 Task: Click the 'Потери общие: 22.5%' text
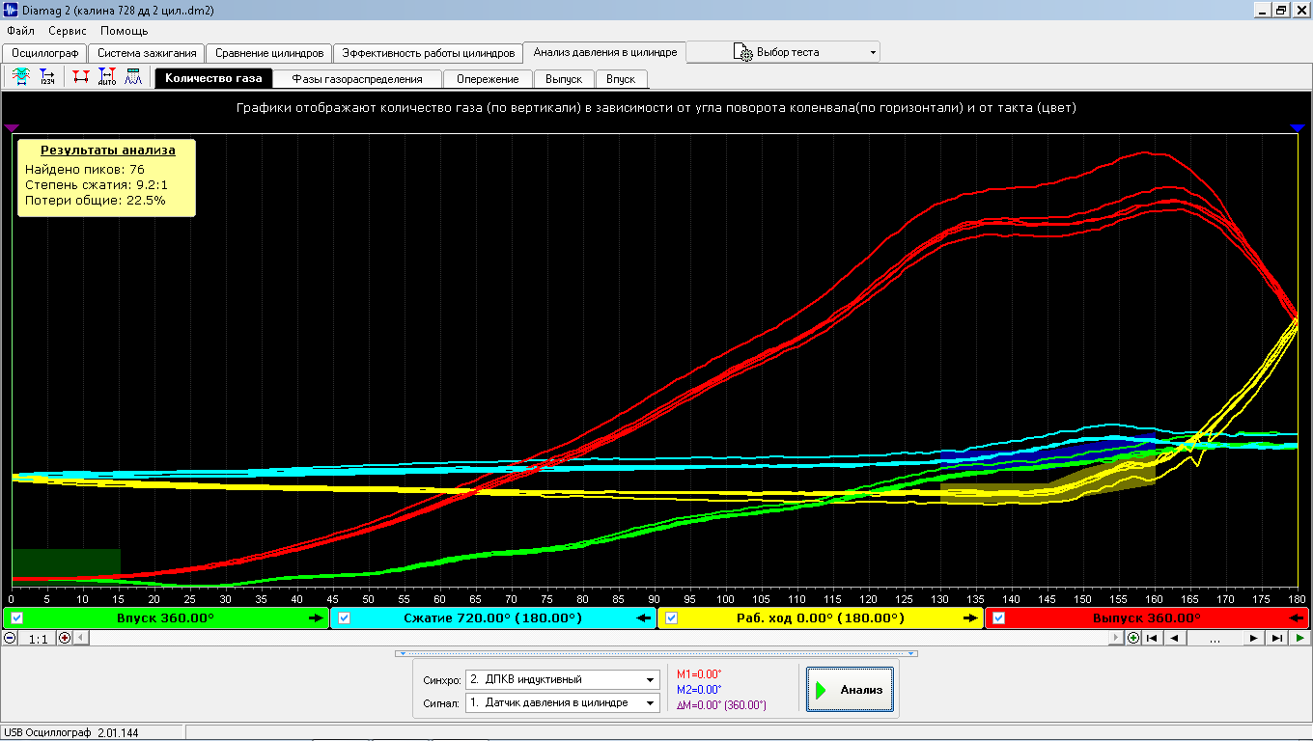(95, 201)
